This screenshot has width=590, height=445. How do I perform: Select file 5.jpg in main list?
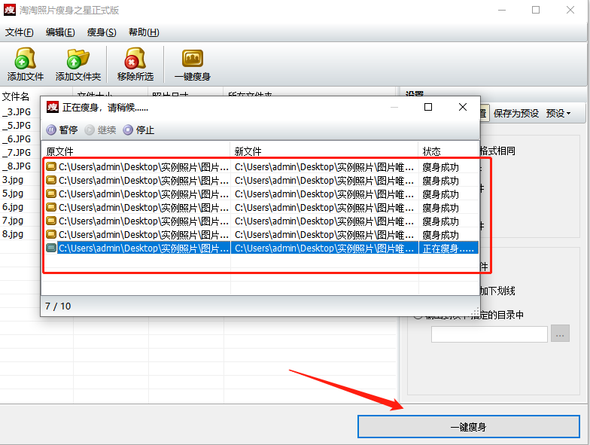tap(13, 193)
